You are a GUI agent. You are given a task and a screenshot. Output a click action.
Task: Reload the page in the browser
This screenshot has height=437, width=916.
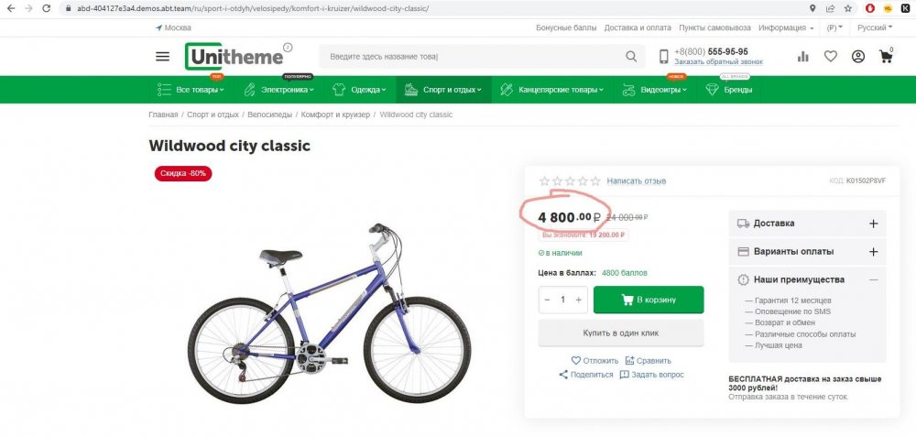click(x=46, y=8)
